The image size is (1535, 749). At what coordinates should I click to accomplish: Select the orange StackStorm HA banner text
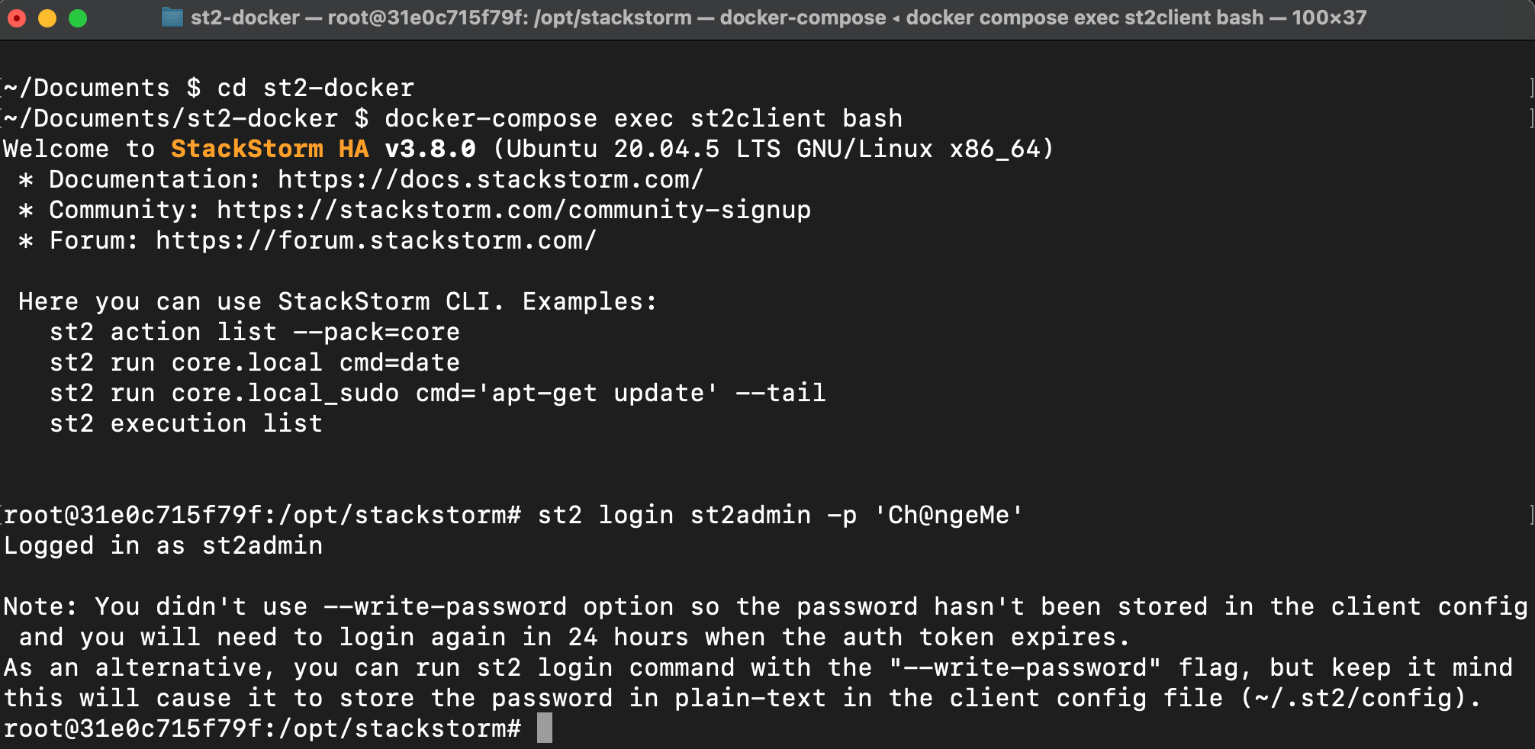(x=268, y=148)
